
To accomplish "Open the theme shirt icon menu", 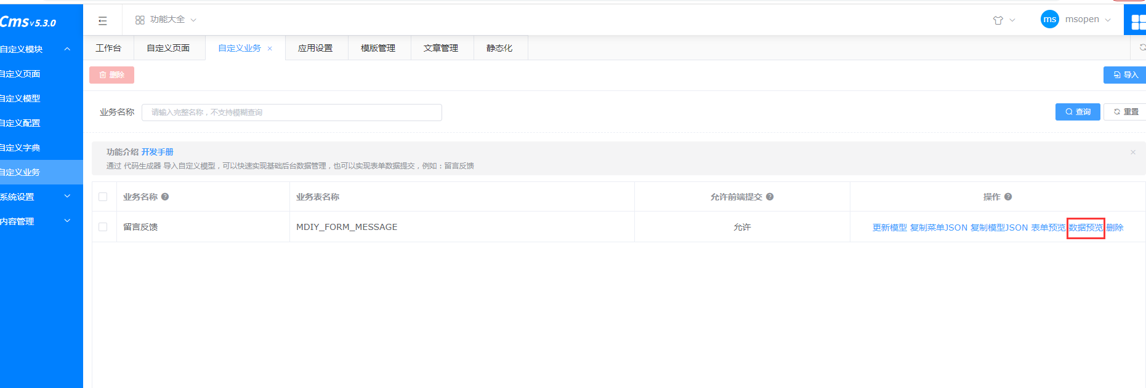I will coord(998,20).
